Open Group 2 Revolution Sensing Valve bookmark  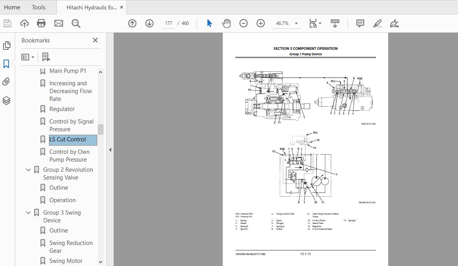[68, 173]
